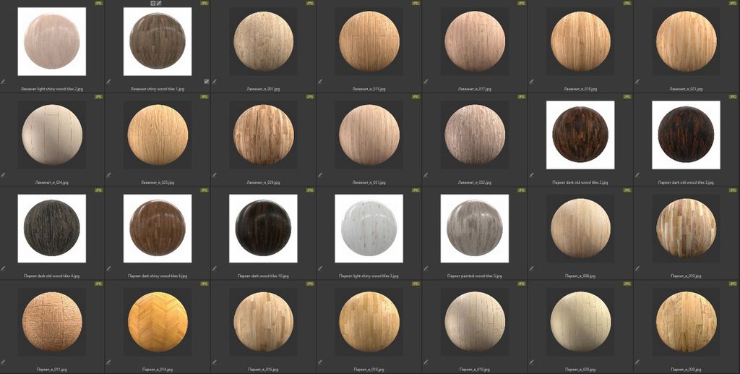Image resolution: width=740 pixels, height=374 pixels.
Task: Select the Паркет dark wood tiles 10 thumbnail
Action: tap(263, 228)
